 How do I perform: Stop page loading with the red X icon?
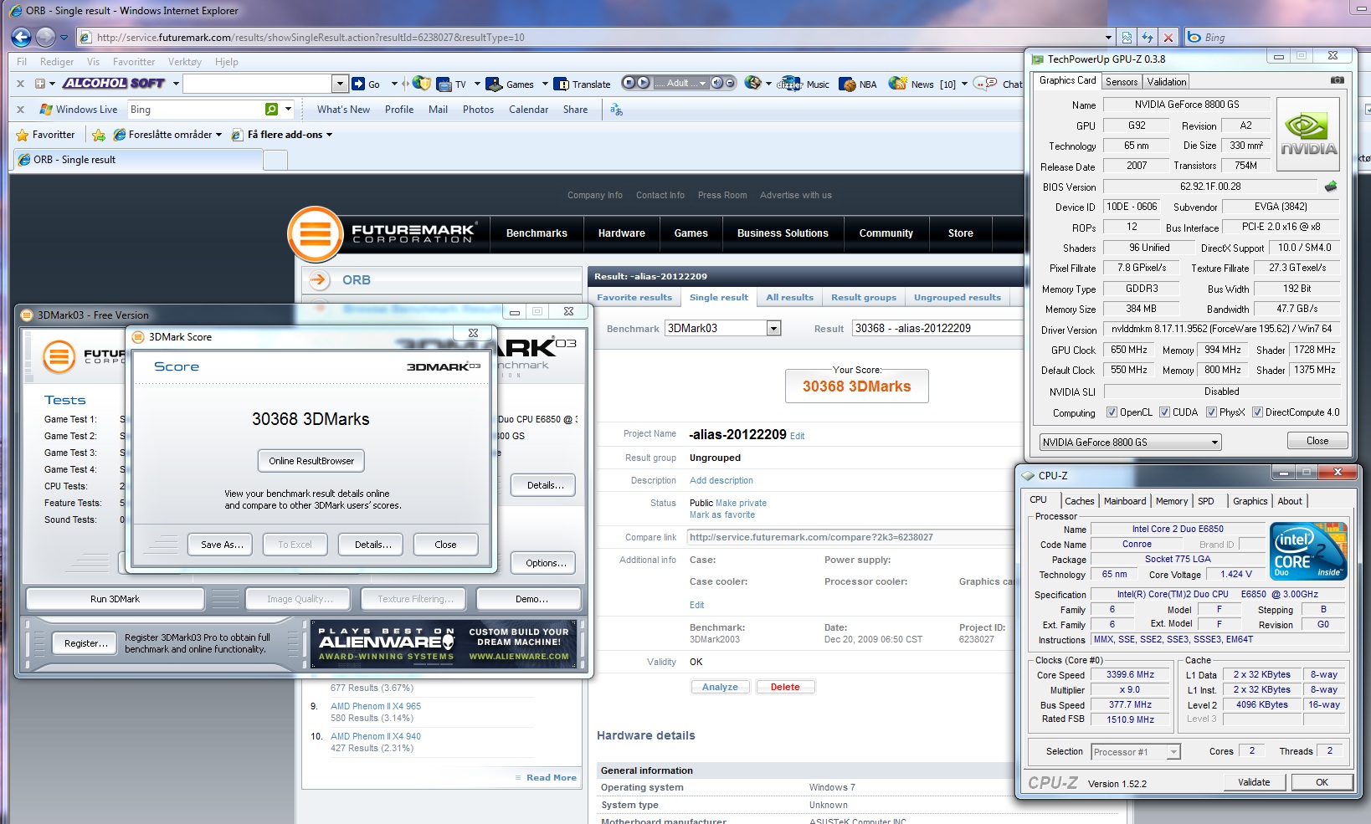coord(1168,38)
